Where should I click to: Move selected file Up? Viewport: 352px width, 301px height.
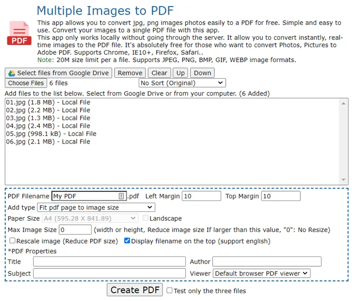click(x=181, y=73)
